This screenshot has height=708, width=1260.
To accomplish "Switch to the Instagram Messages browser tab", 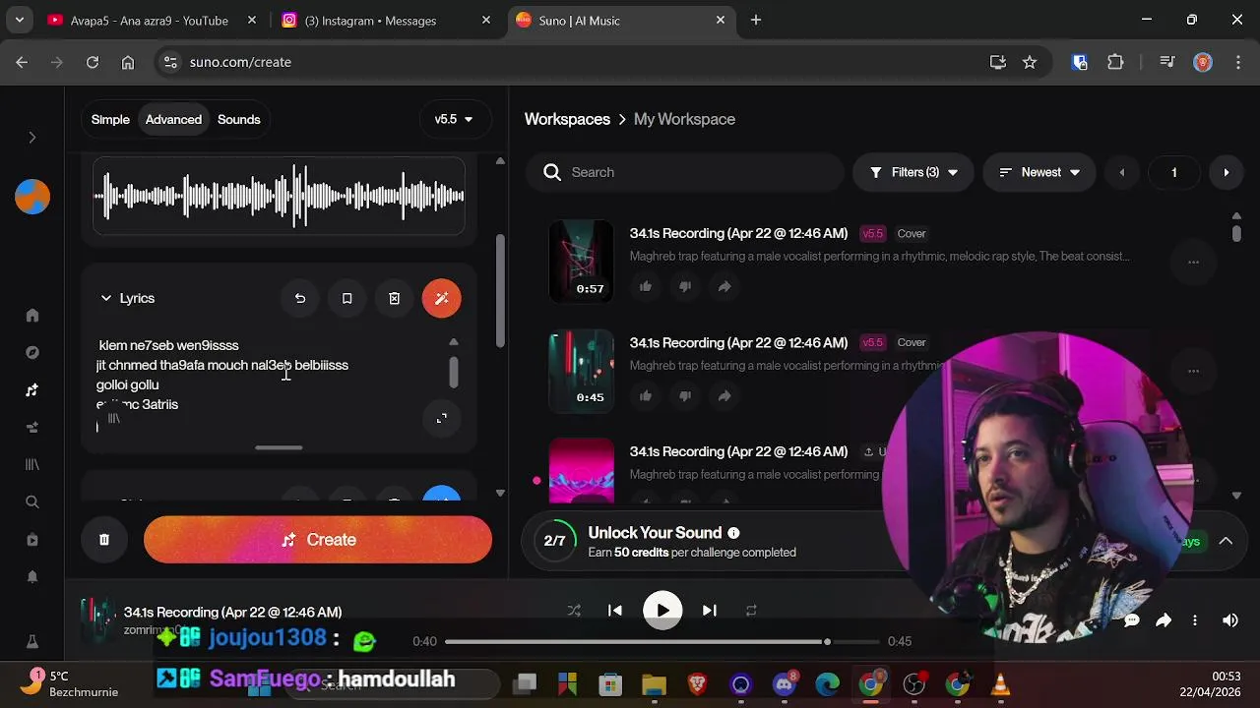I will click(384, 20).
